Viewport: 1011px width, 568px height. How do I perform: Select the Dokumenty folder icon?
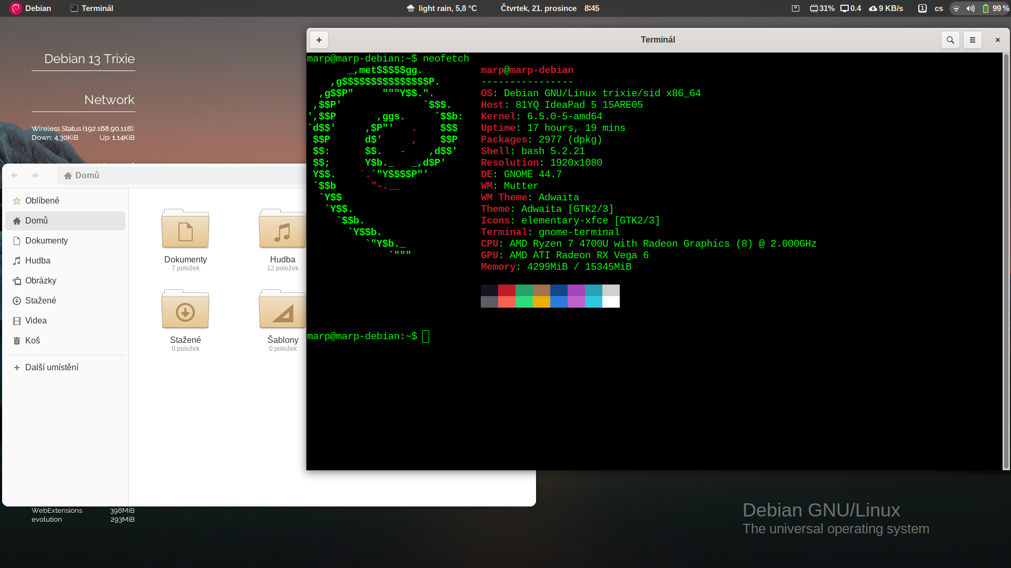185,229
